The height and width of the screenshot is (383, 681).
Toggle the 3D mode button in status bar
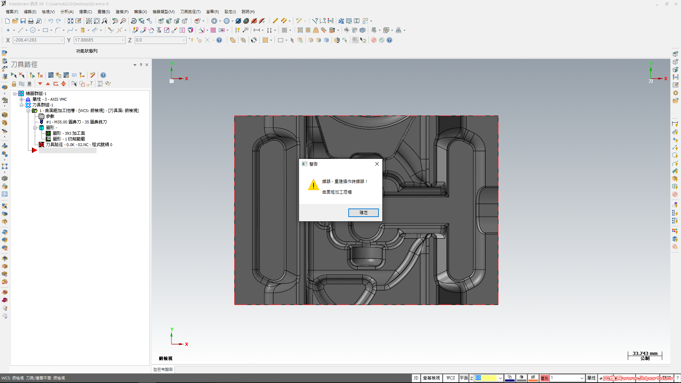pos(416,378)
